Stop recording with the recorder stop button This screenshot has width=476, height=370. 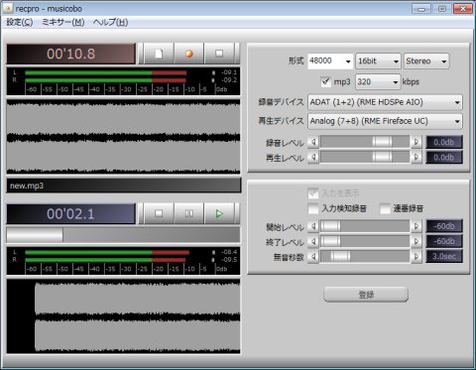[219, 54]
